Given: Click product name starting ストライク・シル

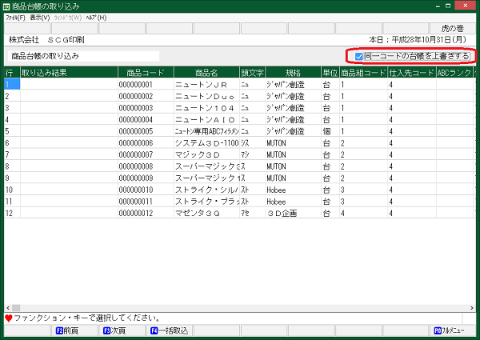Looking at the screenshot, I should (207, 190).
